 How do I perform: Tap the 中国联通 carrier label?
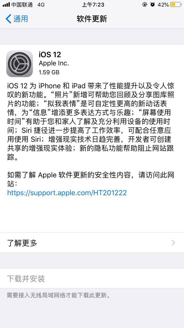point(22,5)
